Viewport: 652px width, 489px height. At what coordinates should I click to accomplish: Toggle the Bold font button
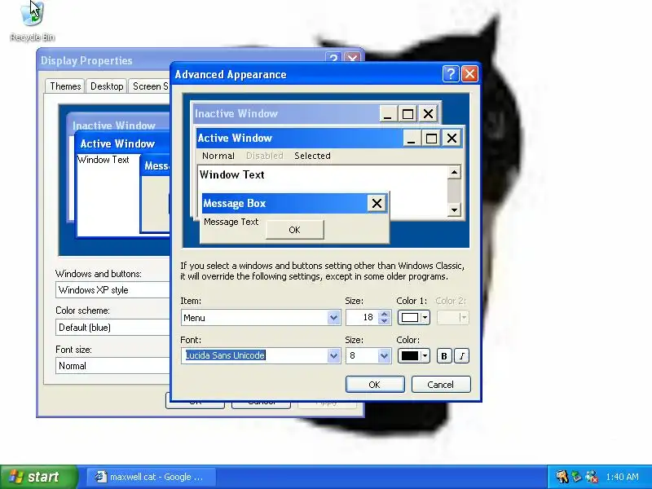444,356
